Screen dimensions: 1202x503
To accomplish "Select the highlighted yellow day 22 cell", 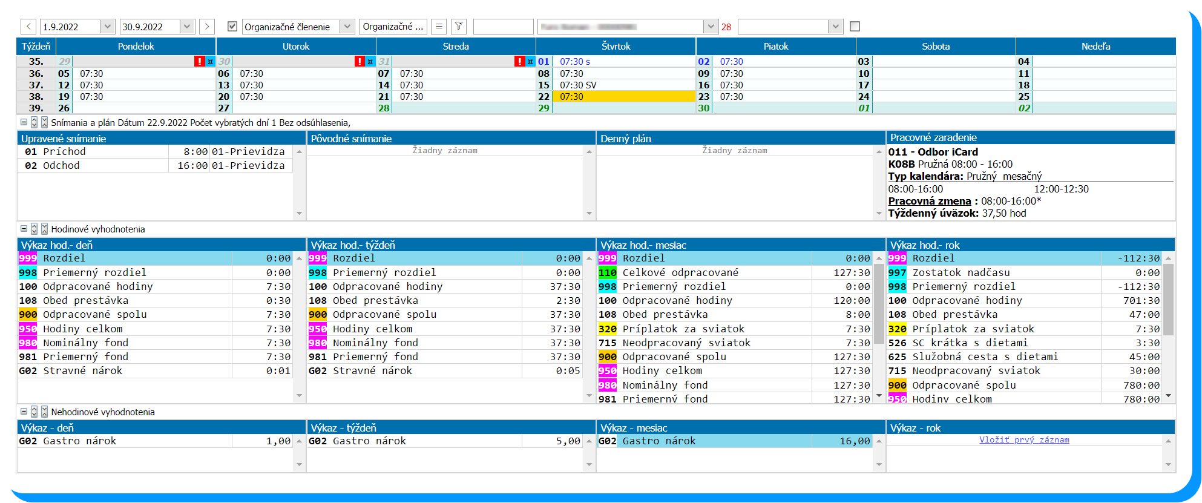I will point(623,96).
